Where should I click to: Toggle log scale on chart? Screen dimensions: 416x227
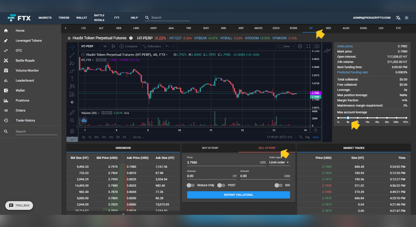(x=307, y=137)
